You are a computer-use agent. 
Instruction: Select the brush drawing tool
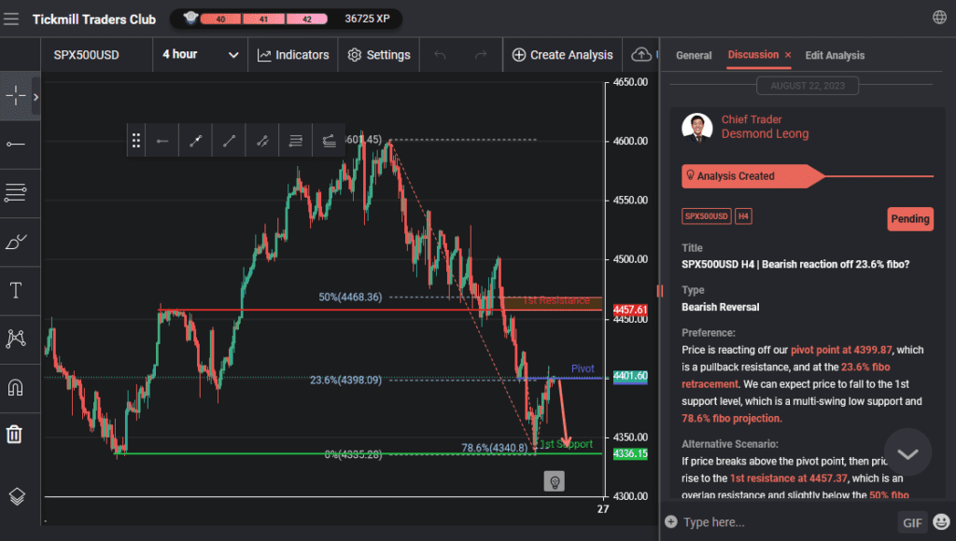point(15,242)
